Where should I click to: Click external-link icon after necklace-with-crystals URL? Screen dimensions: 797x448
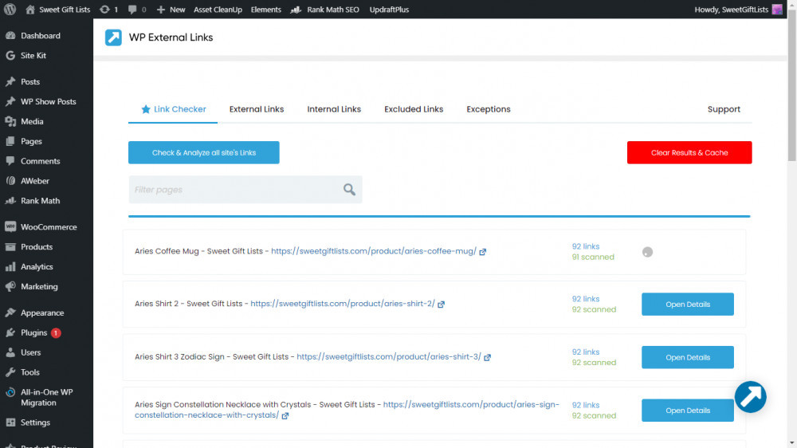(285, 415)
